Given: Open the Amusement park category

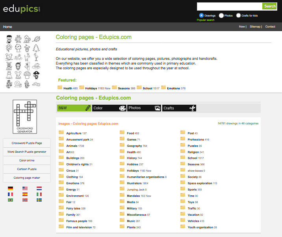Looking at the screenshot, I should pyautogui.click(x=80, y=139).
